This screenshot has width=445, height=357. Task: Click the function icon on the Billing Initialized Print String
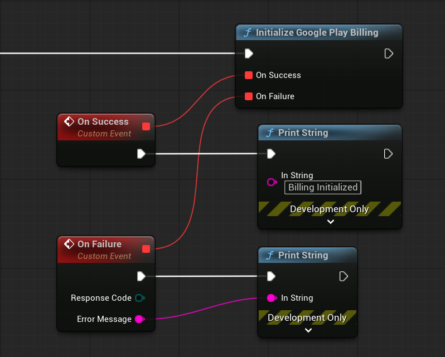(270, 133)
